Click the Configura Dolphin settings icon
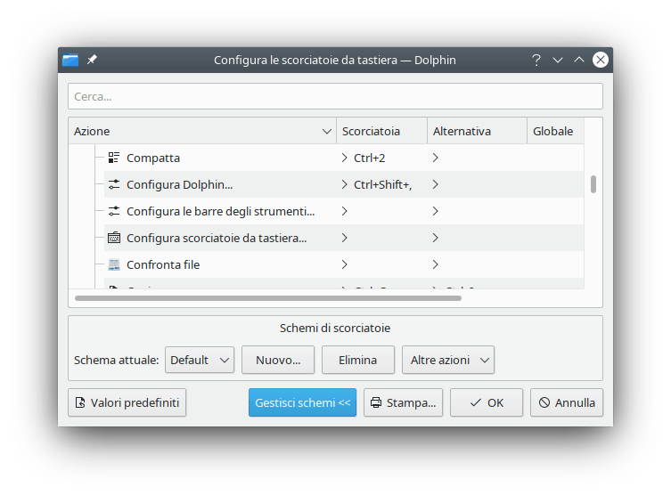Image resolution: width=671 pixels, height=495 pixels. click(x=113, y=184)
